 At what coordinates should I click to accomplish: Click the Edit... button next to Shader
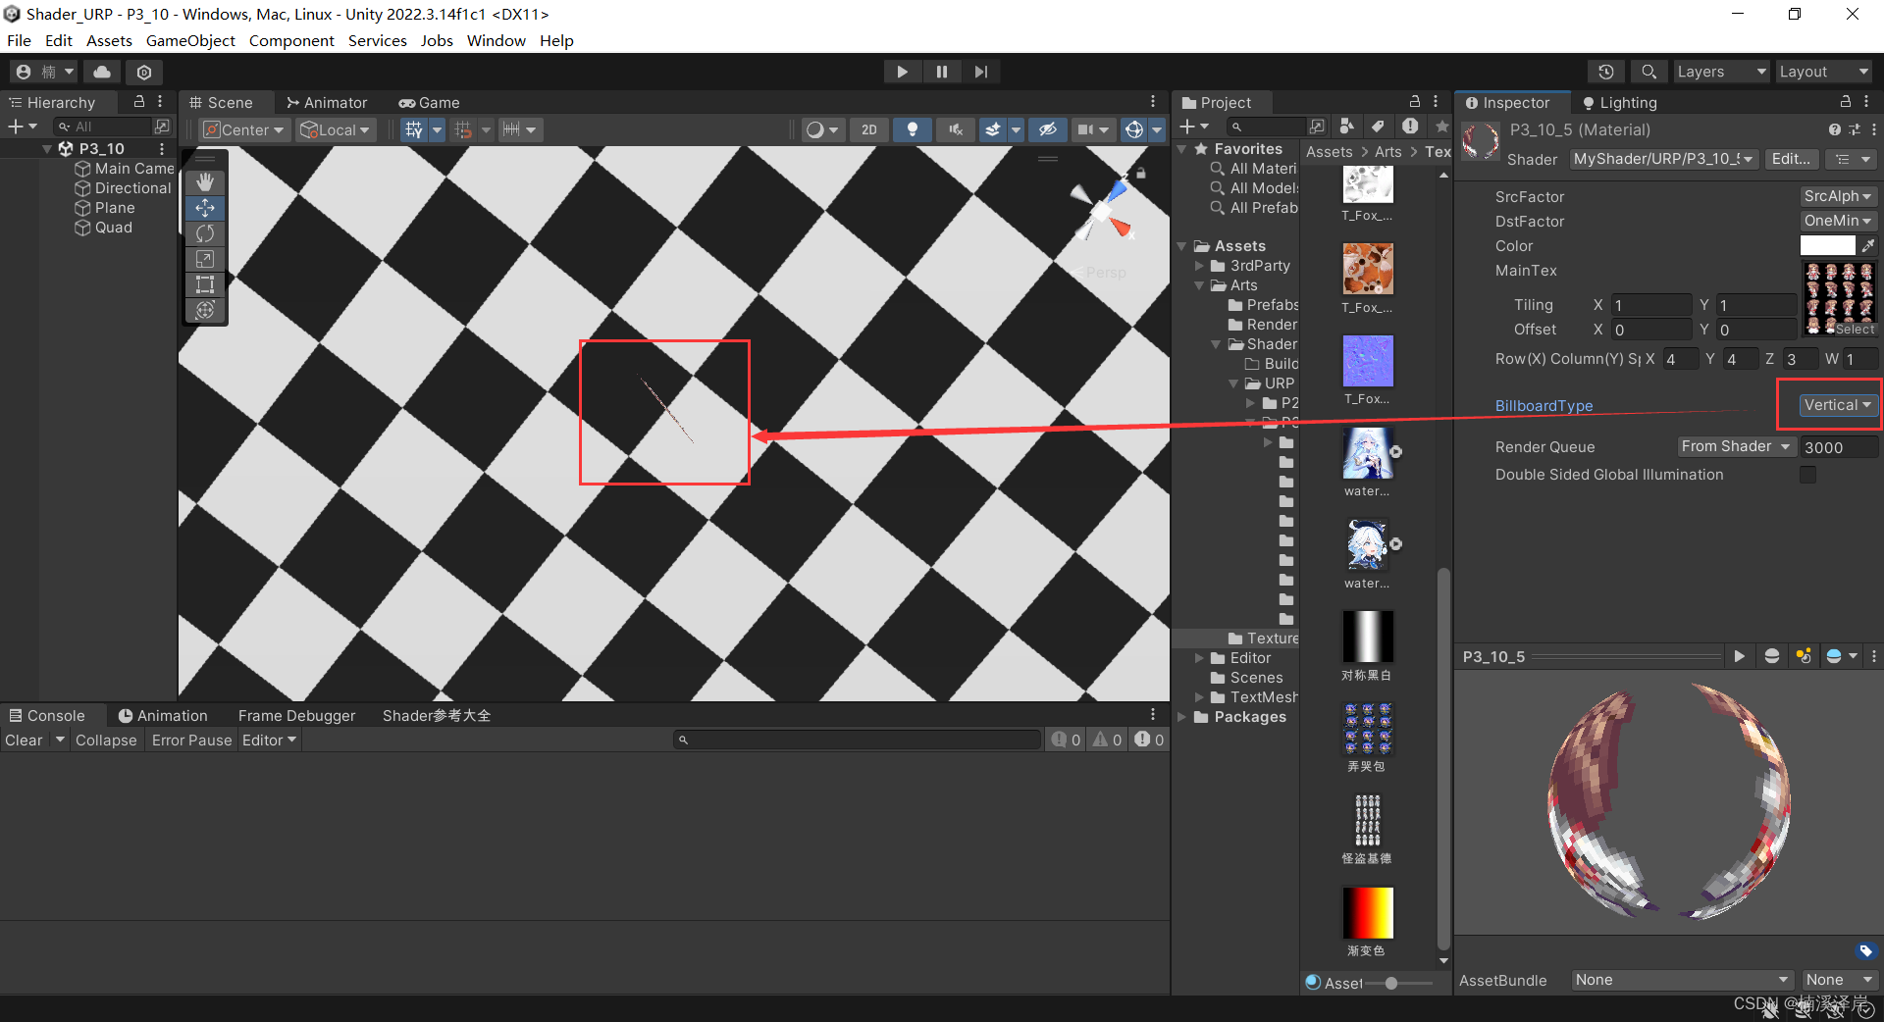coord(1792,159)
